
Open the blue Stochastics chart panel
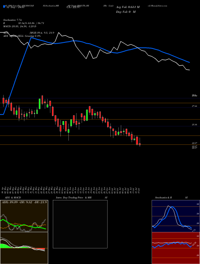click(x=176, y=216)
